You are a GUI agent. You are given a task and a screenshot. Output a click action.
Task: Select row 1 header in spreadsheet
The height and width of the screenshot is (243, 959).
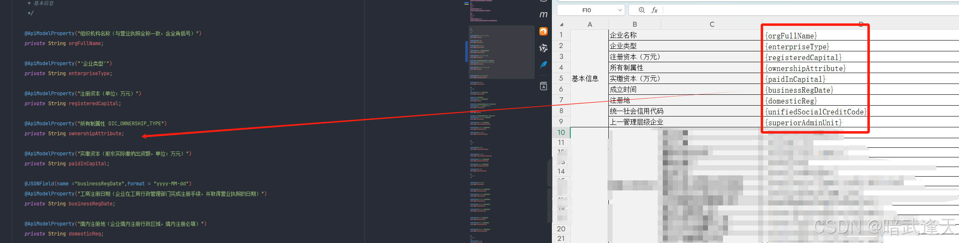(561, 35)
